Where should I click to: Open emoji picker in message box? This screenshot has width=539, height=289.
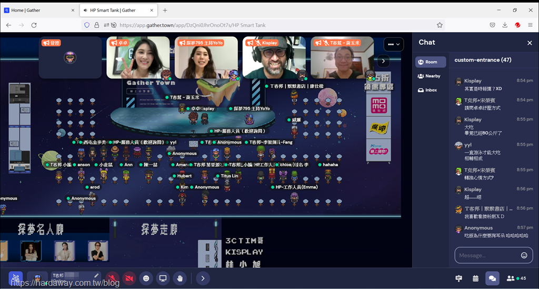(524, 255)
